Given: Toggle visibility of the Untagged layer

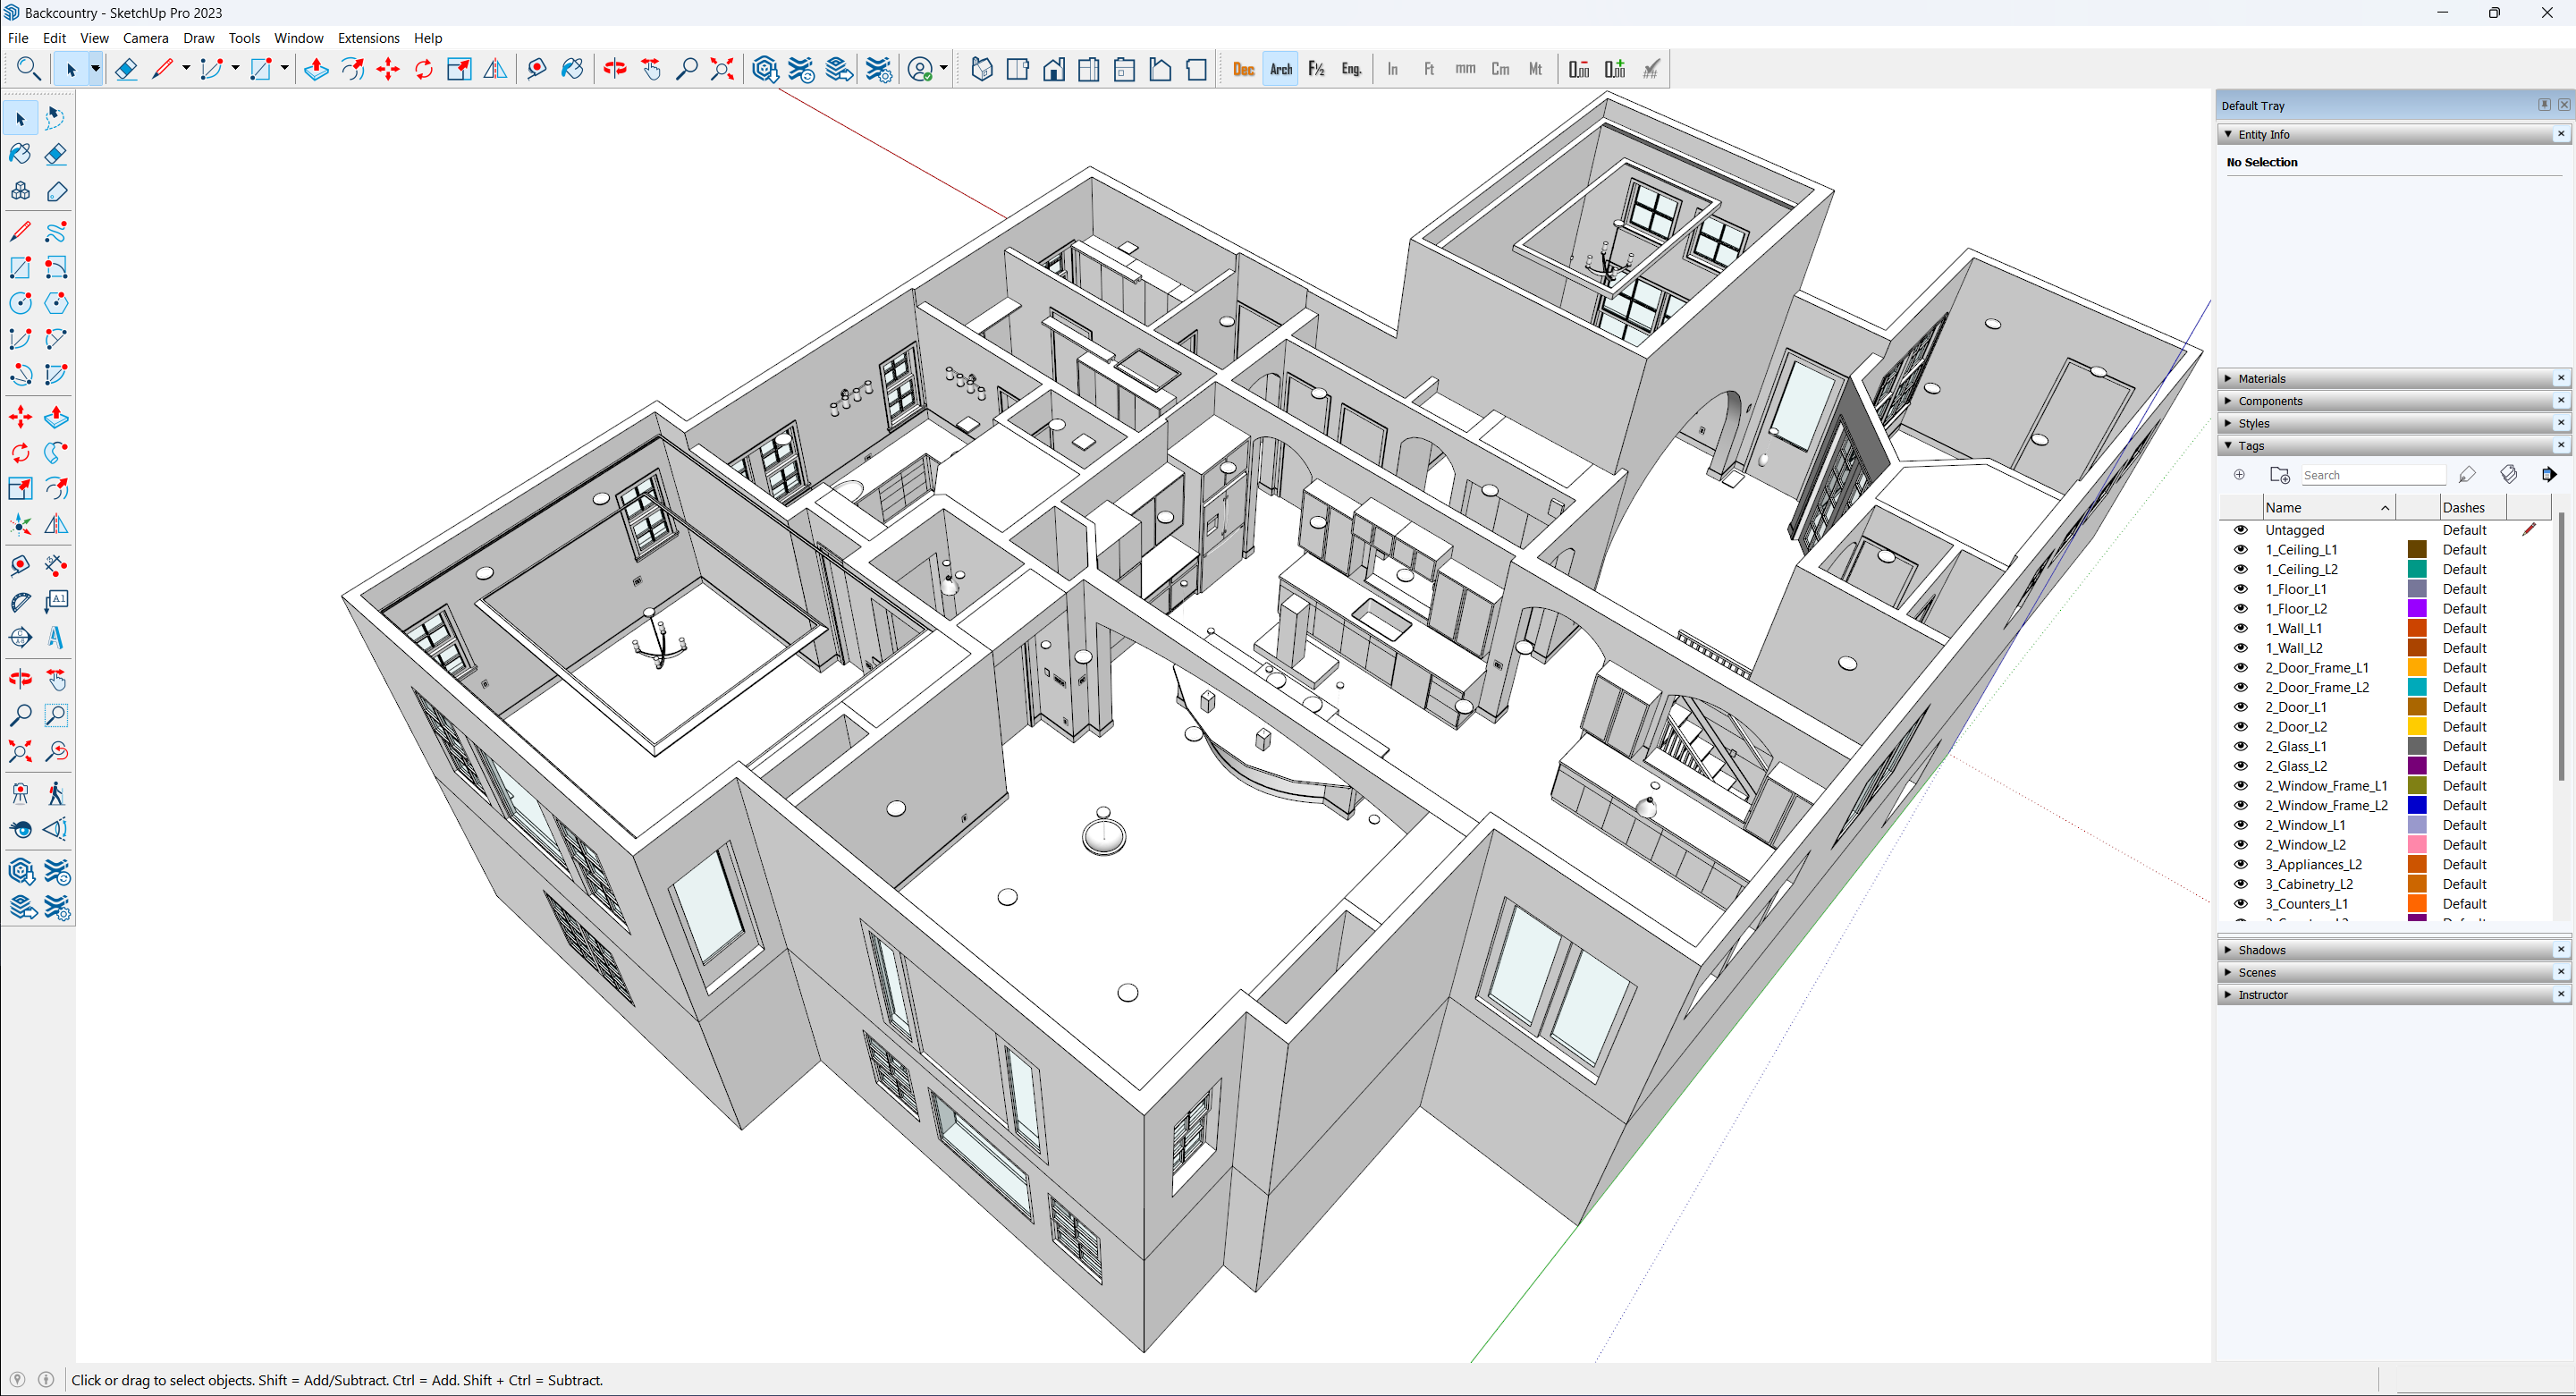Looking at the screenshot, I should click(2240, 530).
